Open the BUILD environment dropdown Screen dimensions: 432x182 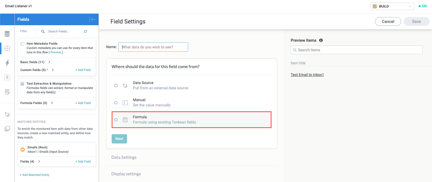pyautogui.click(x=392, y=6)
